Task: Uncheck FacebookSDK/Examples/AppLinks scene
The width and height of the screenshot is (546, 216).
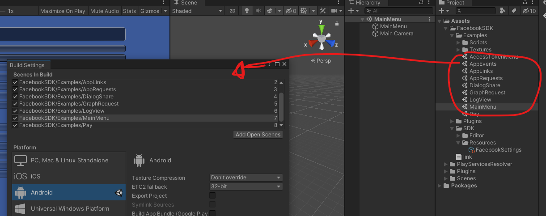Action: tap(16, 82)
